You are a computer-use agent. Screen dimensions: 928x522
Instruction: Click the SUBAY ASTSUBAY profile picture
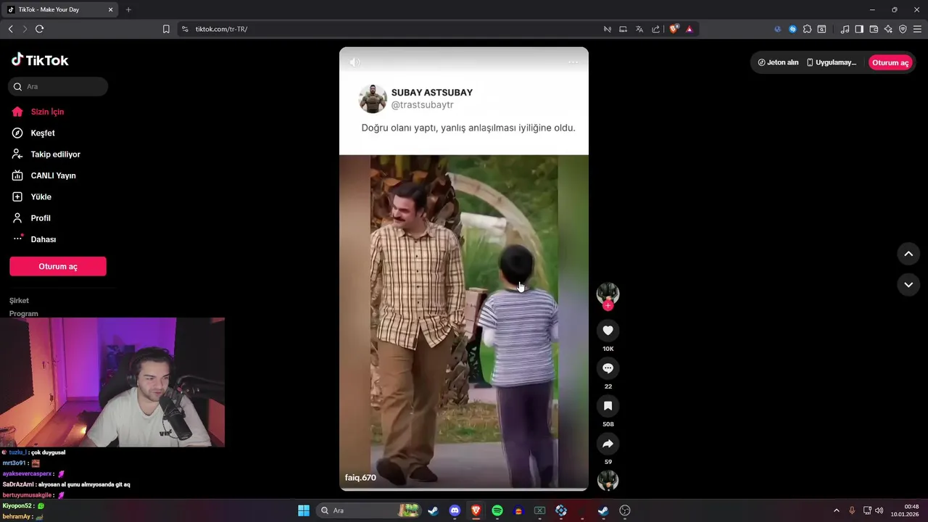(373, 99)
